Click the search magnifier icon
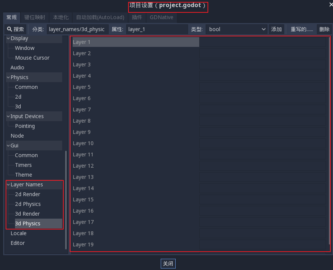The width and height of the screenshot is (333, 270). (9, 29)
